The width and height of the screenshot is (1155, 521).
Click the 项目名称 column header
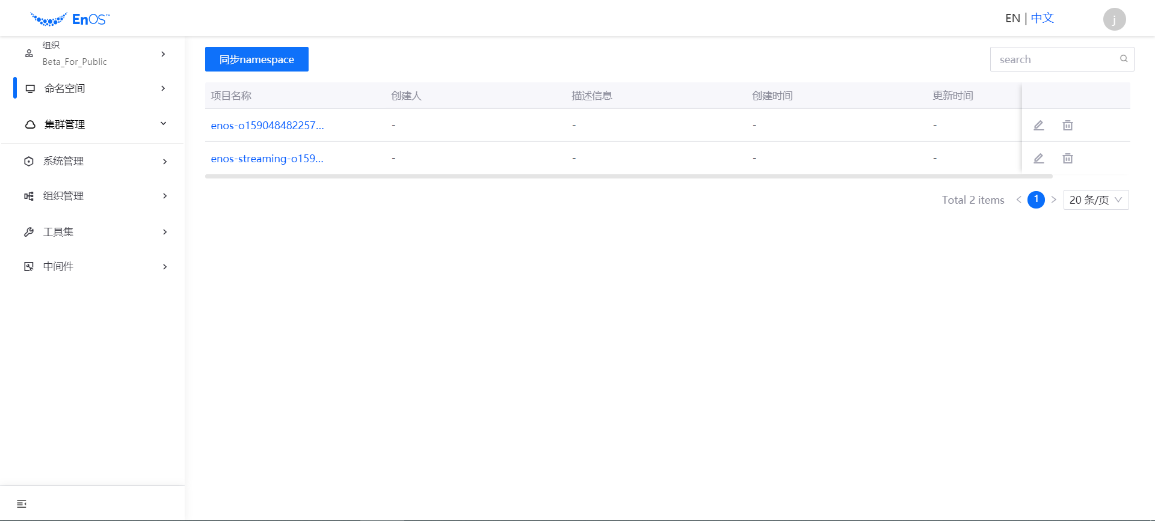pyautogui.click(x=231, y=96)
